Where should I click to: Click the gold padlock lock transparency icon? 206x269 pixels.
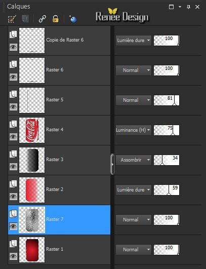(x=55, y=19)
